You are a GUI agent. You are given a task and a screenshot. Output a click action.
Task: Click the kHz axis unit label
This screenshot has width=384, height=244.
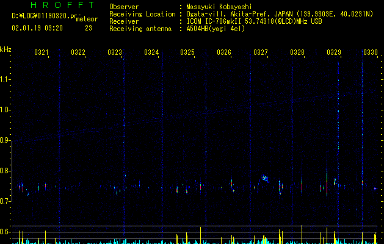pyautogui.click(x=5, y=49)
